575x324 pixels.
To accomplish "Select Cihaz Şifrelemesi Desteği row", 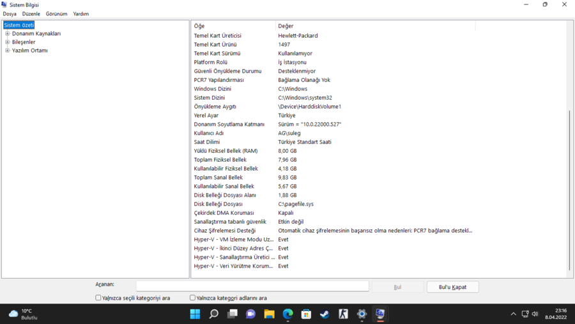I will (x=333, y=231).
